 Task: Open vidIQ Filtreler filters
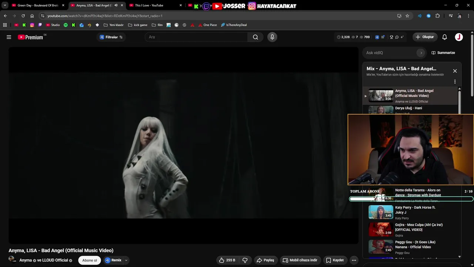pyautogui.click(x=111, y=37)
